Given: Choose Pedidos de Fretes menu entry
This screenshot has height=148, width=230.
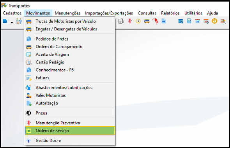Looking at the screenshot, I should coord(70,39).
